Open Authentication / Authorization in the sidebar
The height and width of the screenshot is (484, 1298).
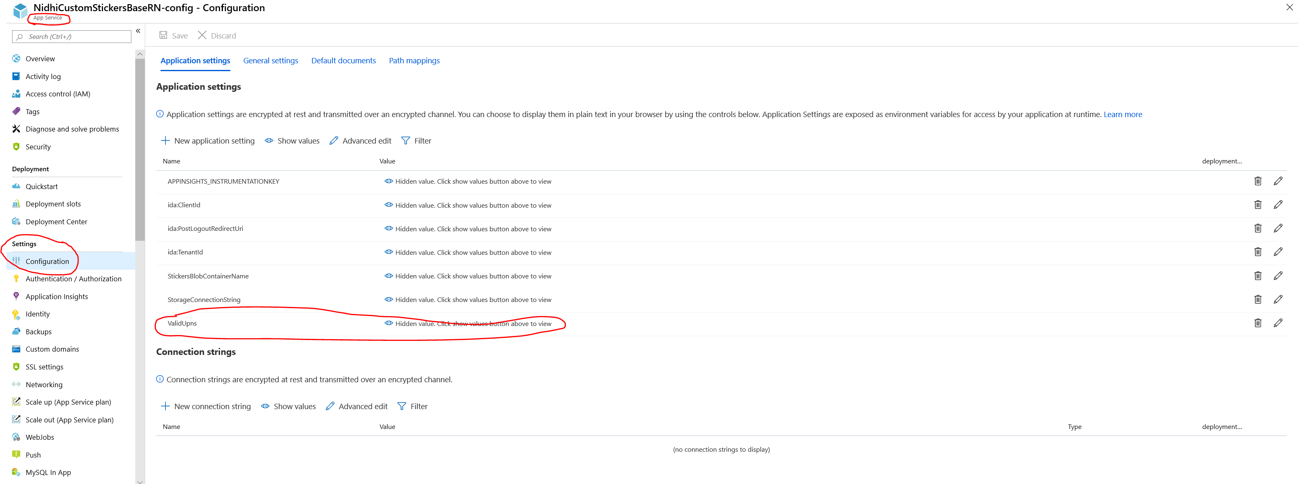(73, 279)
